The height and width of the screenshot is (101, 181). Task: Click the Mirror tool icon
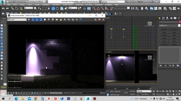133,8
